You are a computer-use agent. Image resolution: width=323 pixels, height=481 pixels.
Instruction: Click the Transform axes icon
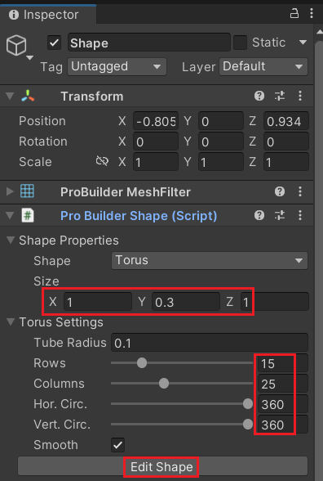[28, 96]
